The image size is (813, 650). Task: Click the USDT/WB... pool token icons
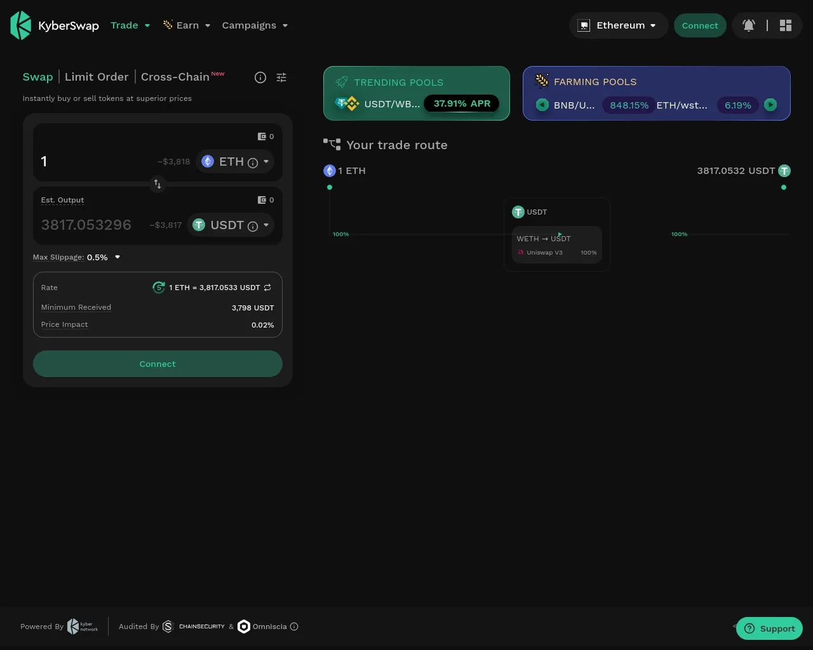click(347, 103)
